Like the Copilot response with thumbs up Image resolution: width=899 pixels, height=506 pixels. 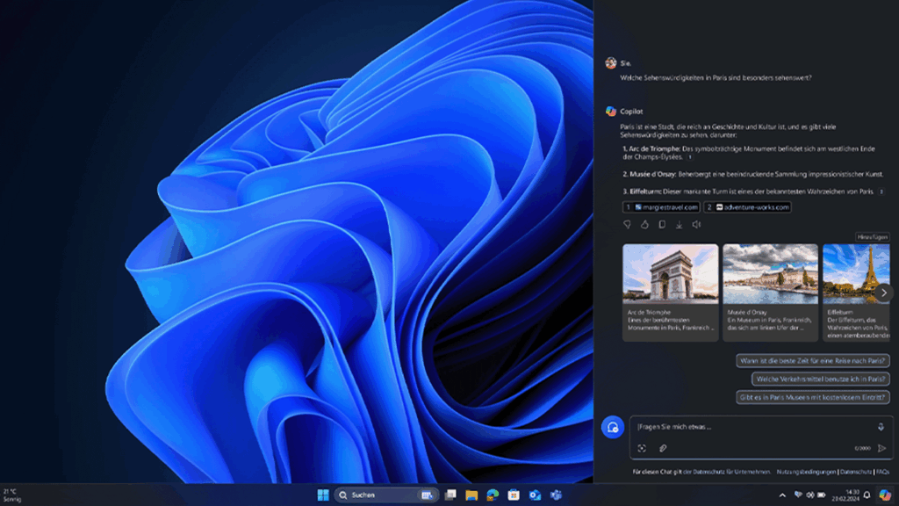(x=644, y=225)
